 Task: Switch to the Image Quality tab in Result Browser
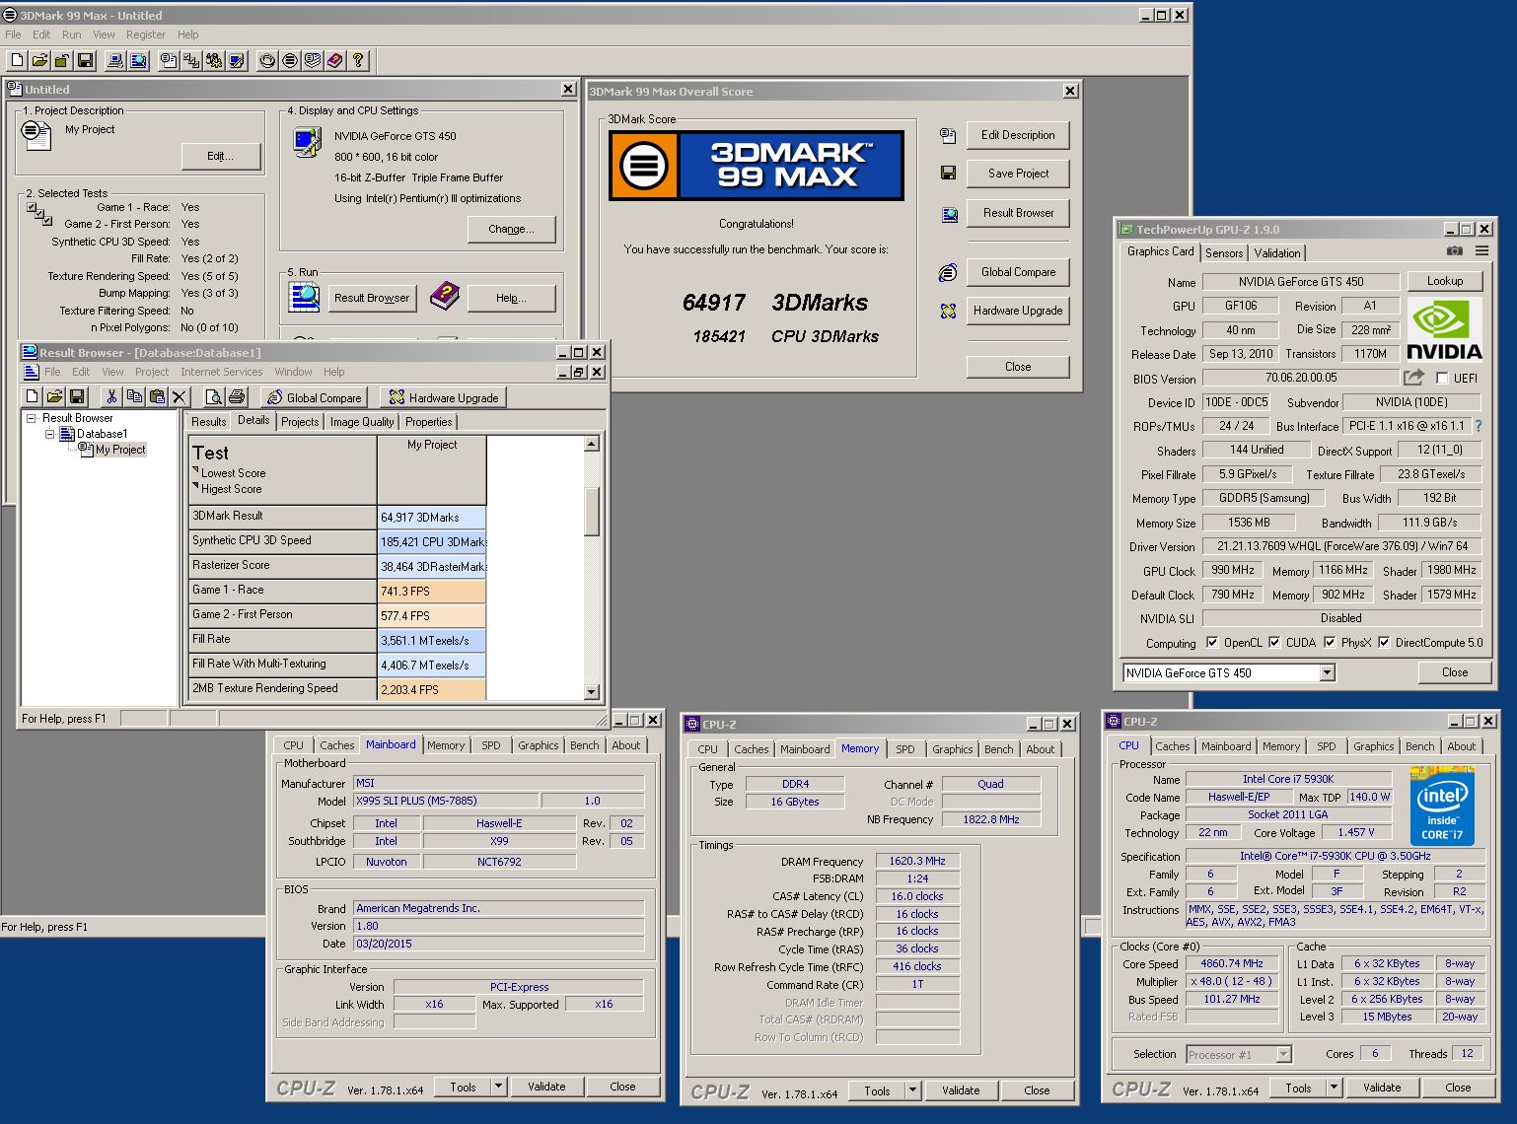pyautogui.click(x=362, y=421)
